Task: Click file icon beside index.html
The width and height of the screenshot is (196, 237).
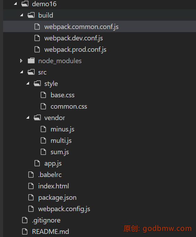Action: point(31,186)
